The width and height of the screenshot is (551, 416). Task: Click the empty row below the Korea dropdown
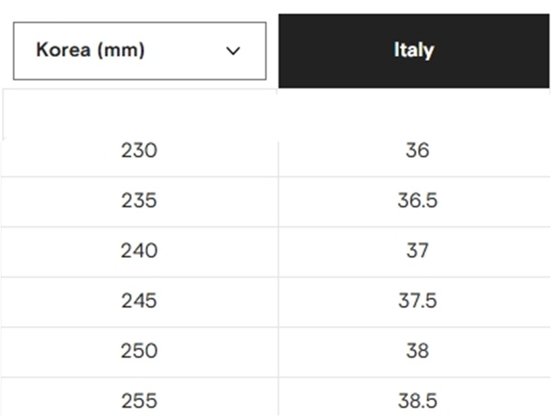[x=139, y=115]
